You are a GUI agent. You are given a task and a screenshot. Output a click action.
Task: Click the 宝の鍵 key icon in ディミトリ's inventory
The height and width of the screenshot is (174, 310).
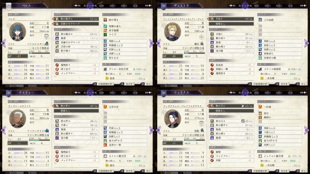(x=212, y=51)
